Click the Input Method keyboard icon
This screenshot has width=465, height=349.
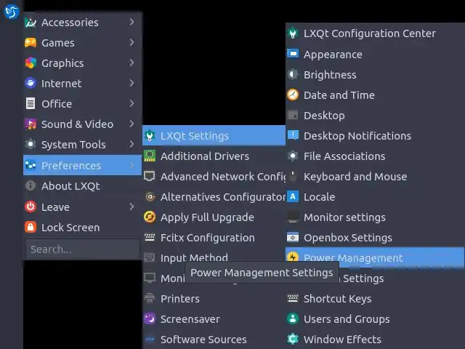150,257
